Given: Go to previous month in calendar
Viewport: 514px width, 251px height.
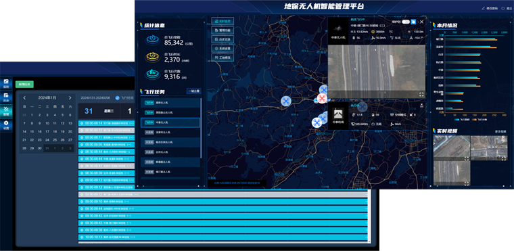Looking at the screenshot, I should (24, 98).
